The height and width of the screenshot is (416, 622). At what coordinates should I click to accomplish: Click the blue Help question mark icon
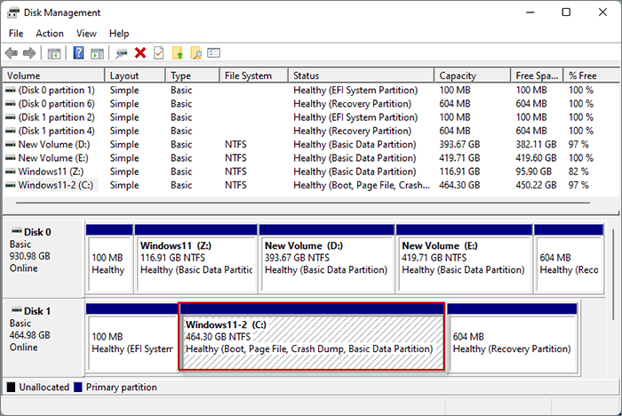point(78,53)
